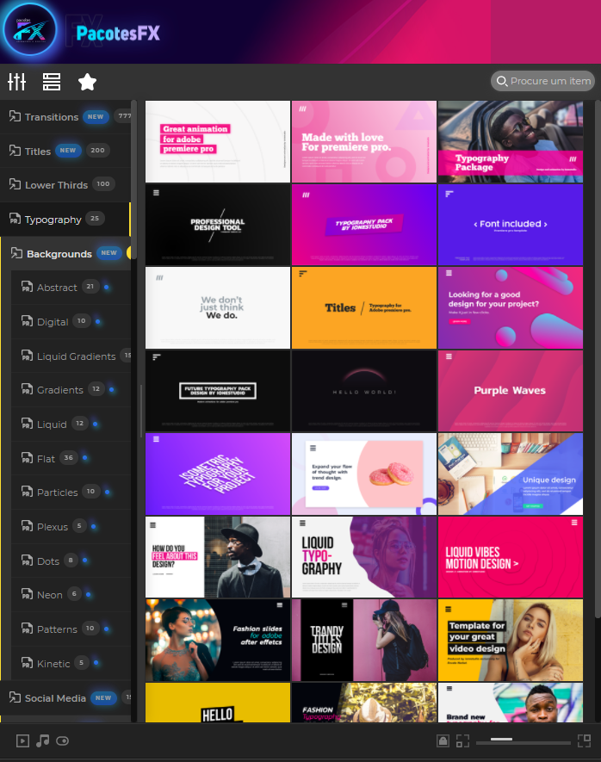Toggle the pill-shaped switch in bottom bar
This screenshot has width=601, height=762.
[x=62, y=740]
